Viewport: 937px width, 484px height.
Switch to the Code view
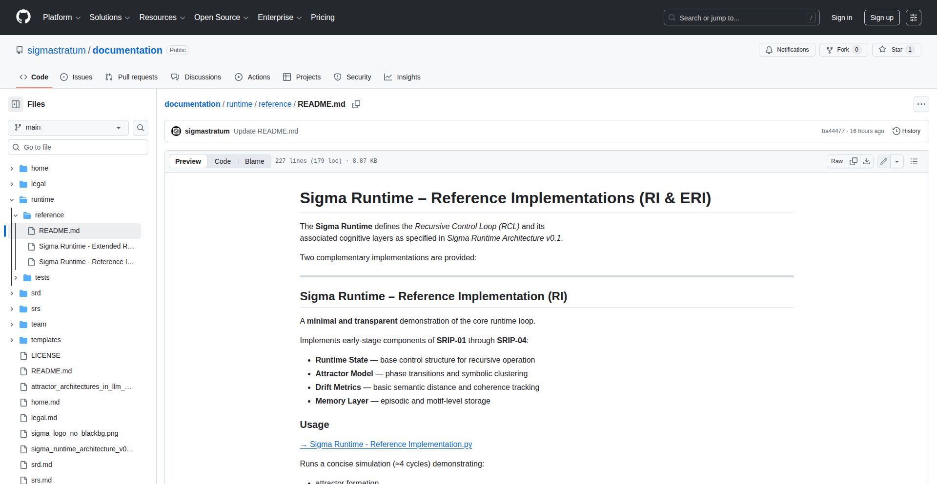coord(223,161)
